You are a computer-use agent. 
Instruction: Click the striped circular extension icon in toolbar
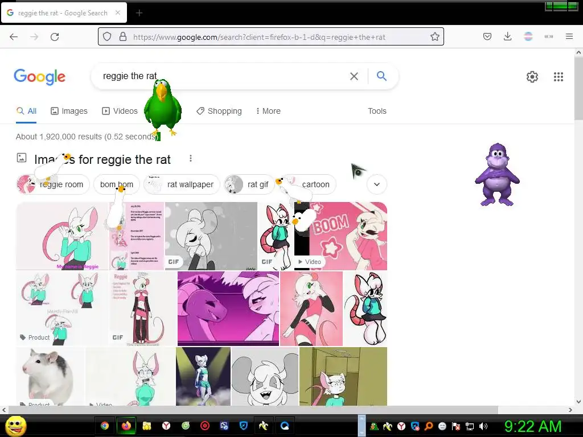(x=528, y=36)
